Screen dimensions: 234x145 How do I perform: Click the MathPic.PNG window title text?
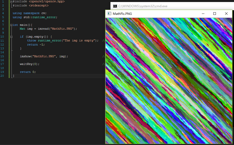point(122,14)
